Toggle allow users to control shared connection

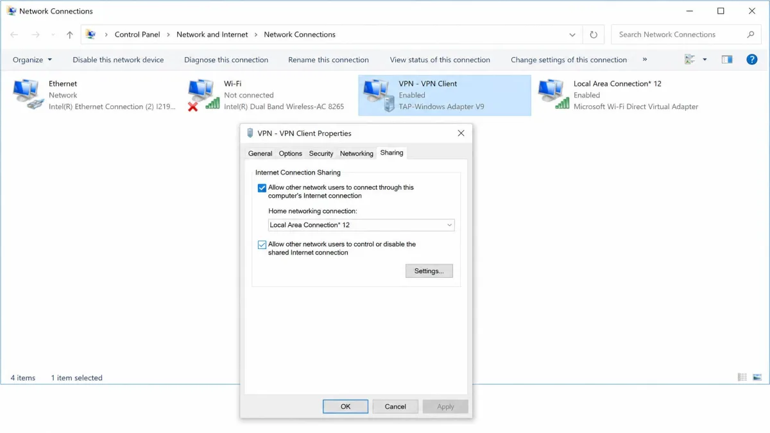262,244
